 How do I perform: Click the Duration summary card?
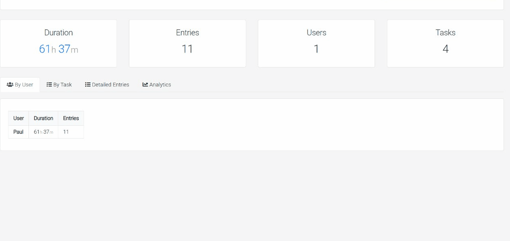(58, 43)
